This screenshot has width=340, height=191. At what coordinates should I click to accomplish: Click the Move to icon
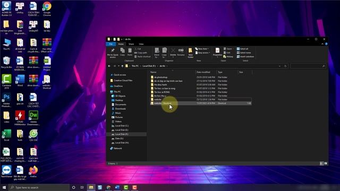click(x=157, y=53)
